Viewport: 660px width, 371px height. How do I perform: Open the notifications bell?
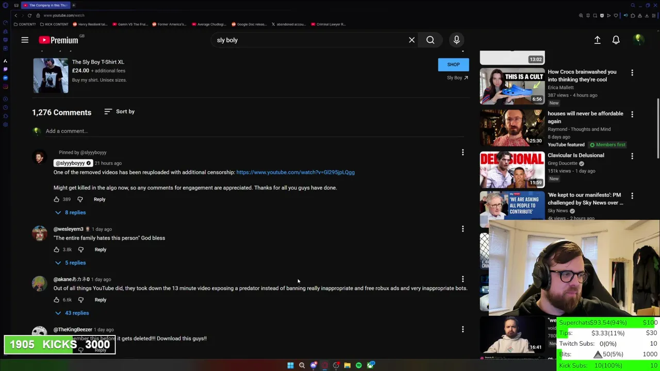pyautogui.click(x=616, y=40)
